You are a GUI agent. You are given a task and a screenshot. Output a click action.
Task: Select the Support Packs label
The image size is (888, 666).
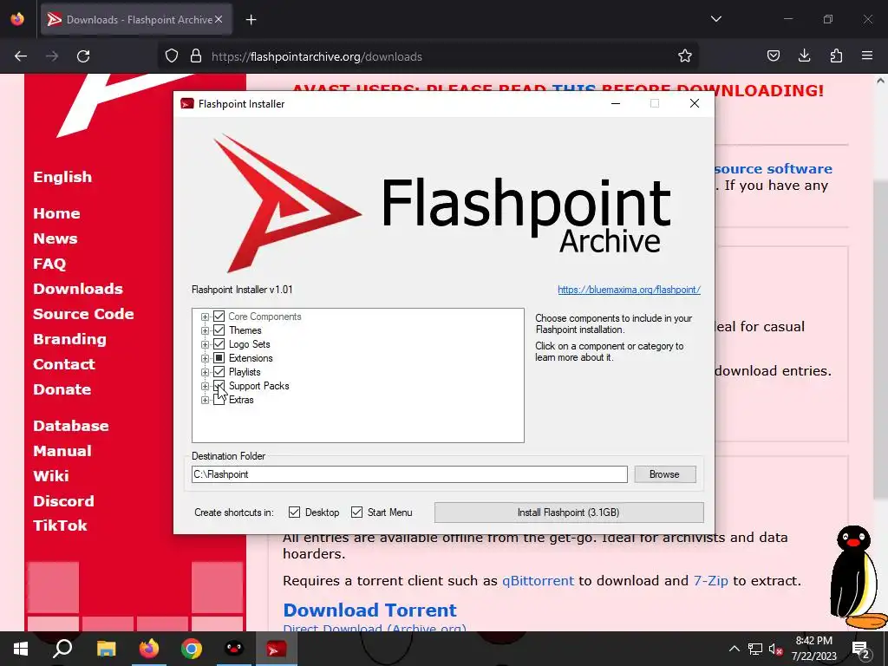point(258,386)
